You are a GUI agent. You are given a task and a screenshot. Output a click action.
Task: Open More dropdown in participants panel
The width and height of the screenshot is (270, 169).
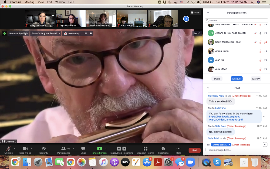pyautogui.click(x=256, y=79)
